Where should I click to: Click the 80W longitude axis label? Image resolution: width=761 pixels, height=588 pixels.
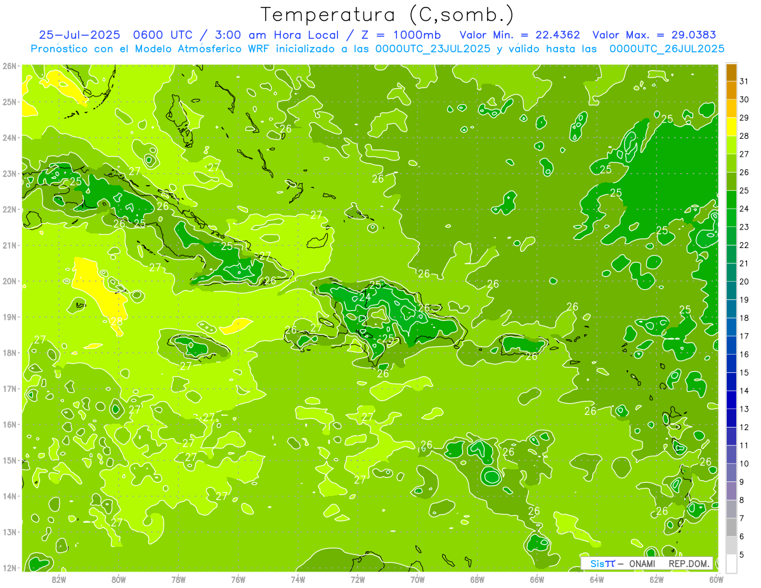pos(119,579)
